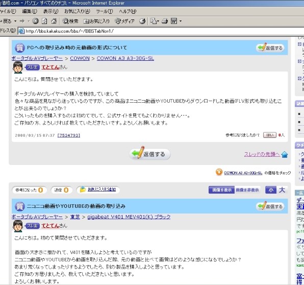Click the はい helpful vote button
This screenshot has width=304, height=285.
269,135
